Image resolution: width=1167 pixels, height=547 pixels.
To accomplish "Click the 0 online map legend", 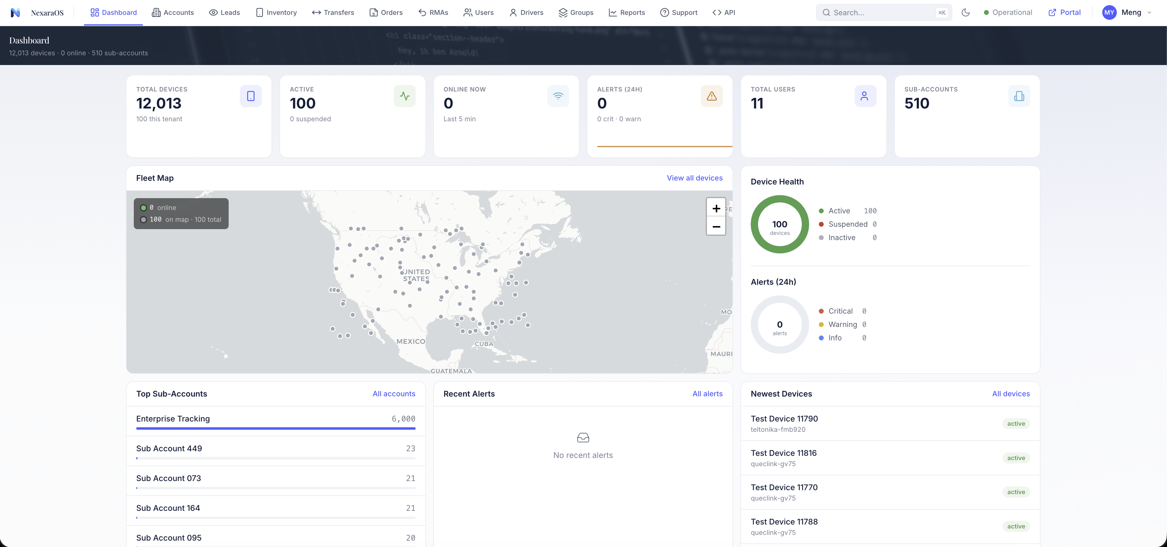I will pos(158,208).
